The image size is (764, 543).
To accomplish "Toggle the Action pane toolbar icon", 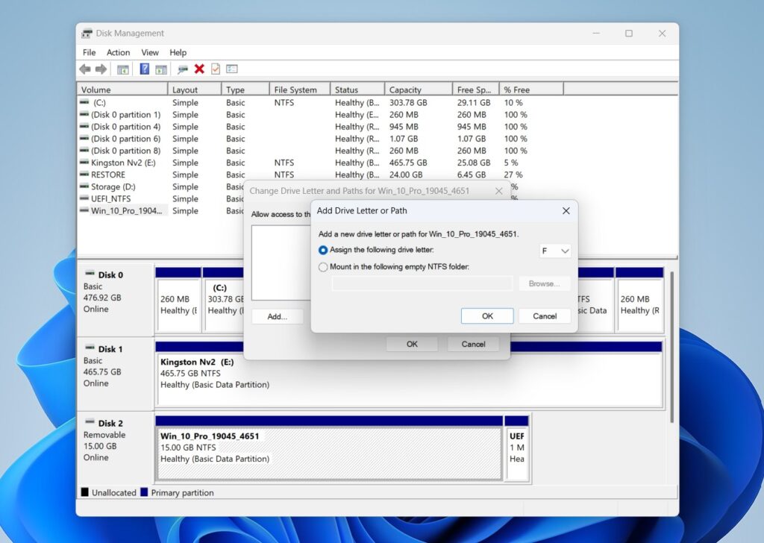I will [161, 69].
